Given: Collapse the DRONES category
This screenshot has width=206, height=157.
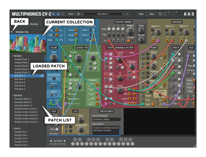Looking at the screenshot, I should 13,96.
